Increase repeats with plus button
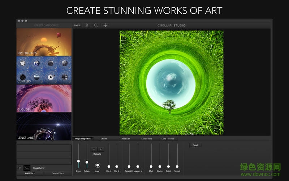The width and height of the screenshot is (289, 181). [101, 149]
